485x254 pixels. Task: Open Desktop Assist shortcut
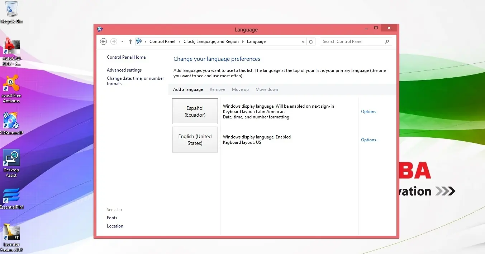(11, 163)
